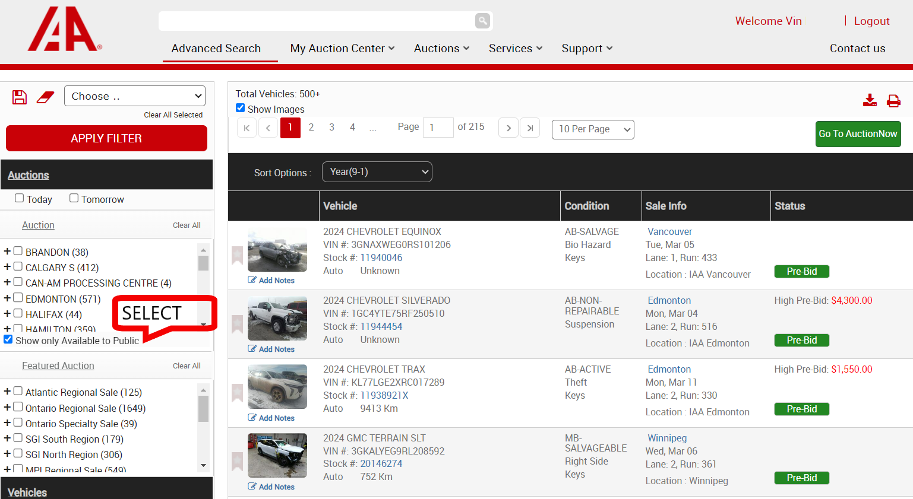Check the BRANDON (38) checkbox
913x499 pixels.
(18, 251)
